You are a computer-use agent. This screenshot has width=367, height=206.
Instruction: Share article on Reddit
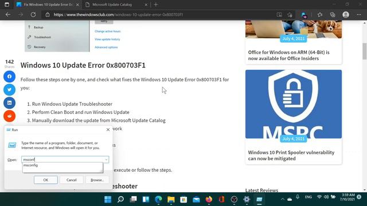click(x=9, y=116)
